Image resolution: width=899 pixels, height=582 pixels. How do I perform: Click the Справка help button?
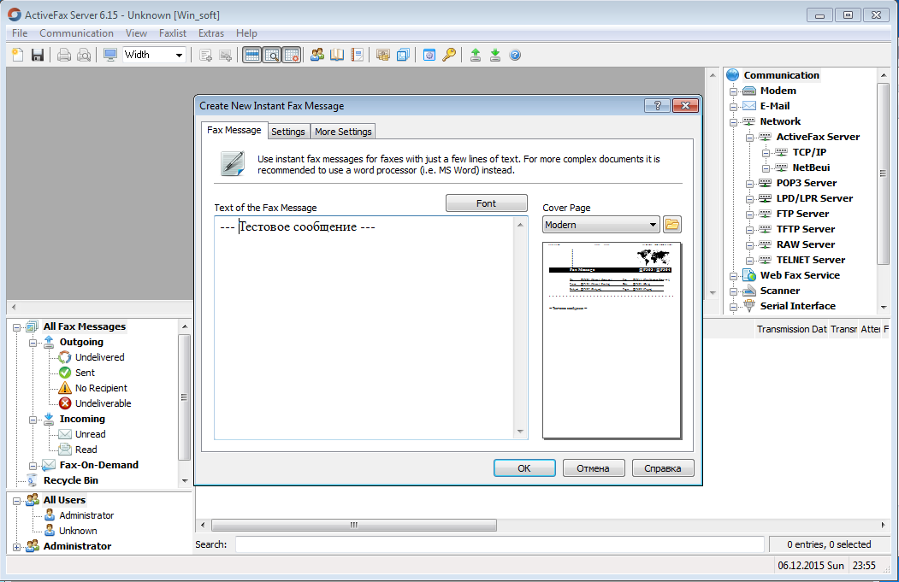663,468
